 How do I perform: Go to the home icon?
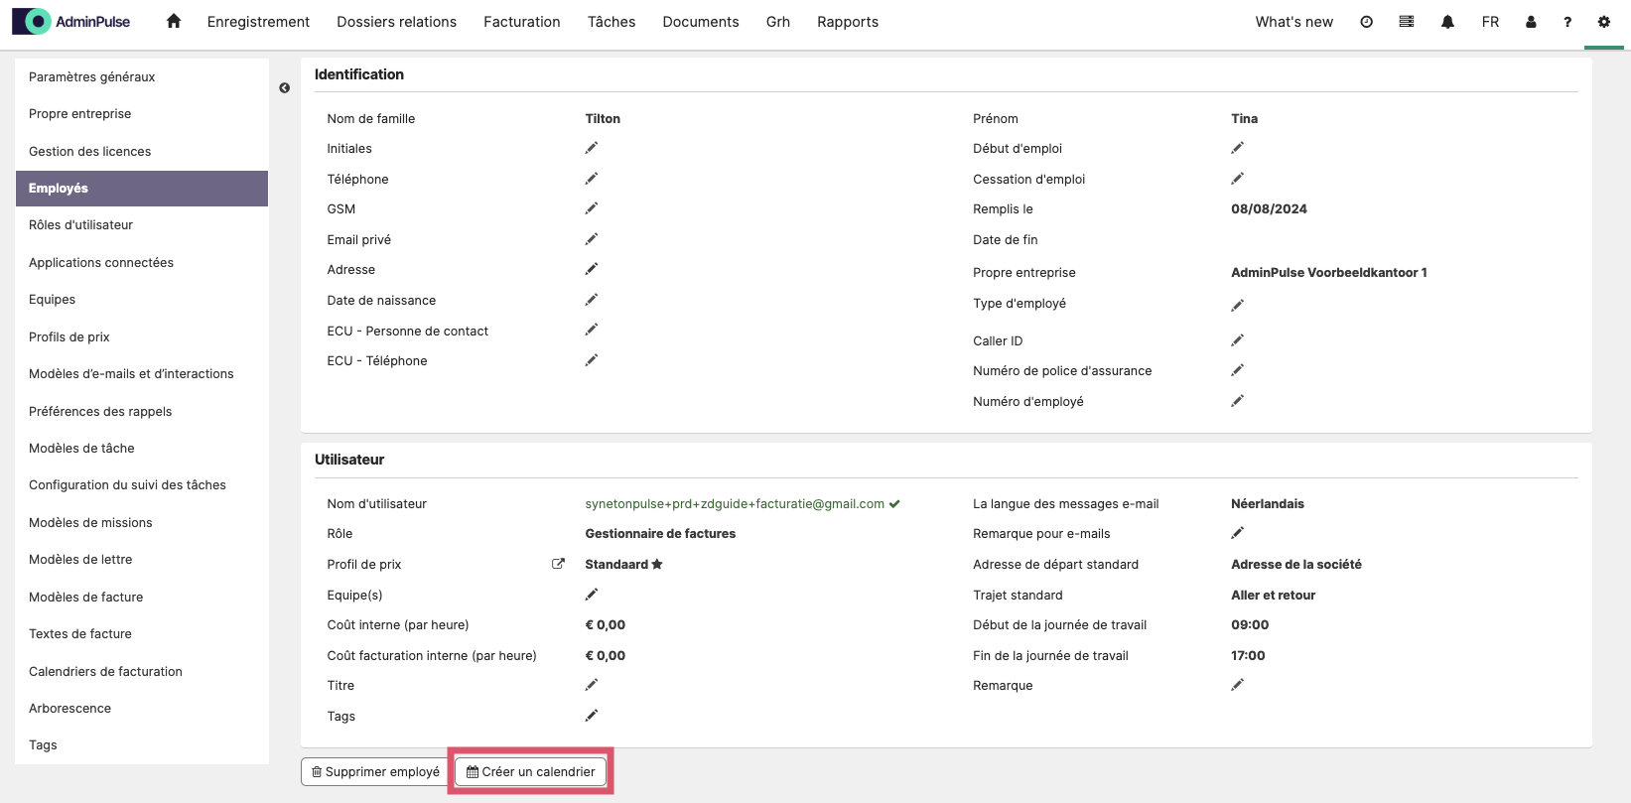pyautogui.click(x=174, y=21)
